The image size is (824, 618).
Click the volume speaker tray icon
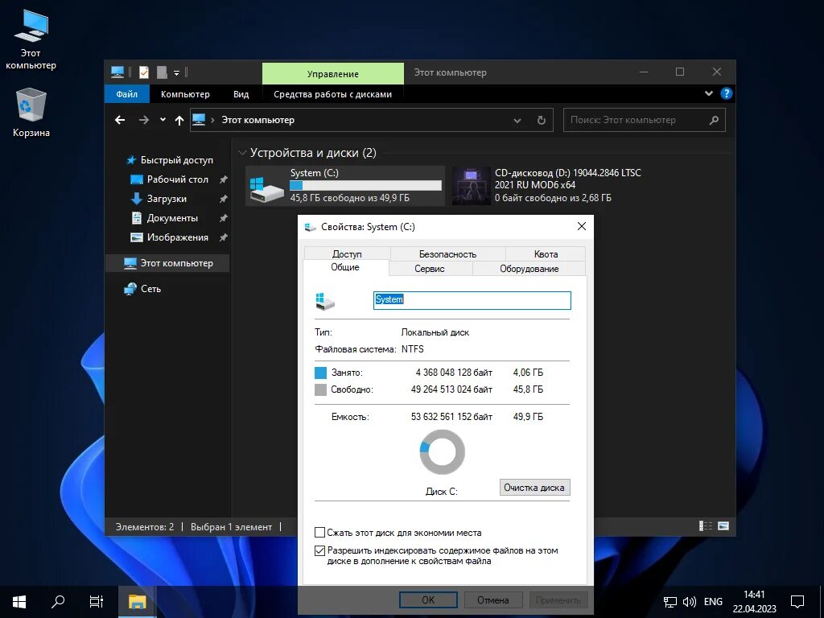click(689, 602)
